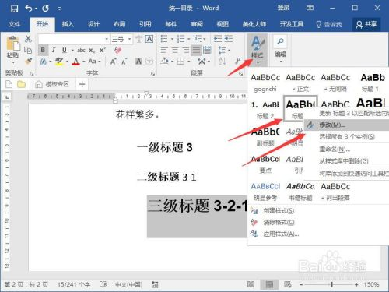The width and height of the screenshot is (389, 292).
Task: Select the 标题 2 style thumbnail
Action: pos(265,110)
